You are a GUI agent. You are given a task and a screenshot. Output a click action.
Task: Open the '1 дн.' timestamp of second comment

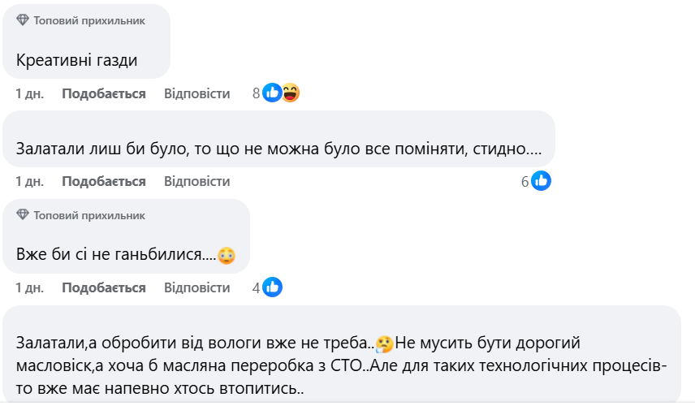click(x=30, y=181)
